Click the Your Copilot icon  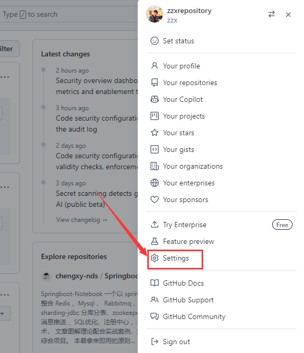[155, 99]
